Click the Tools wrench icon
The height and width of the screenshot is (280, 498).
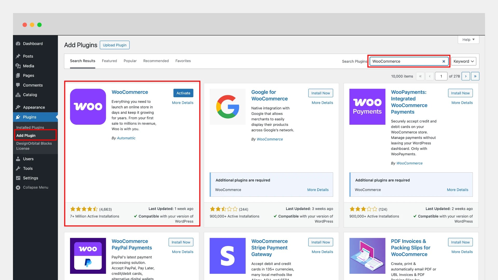tap(18, 169)
